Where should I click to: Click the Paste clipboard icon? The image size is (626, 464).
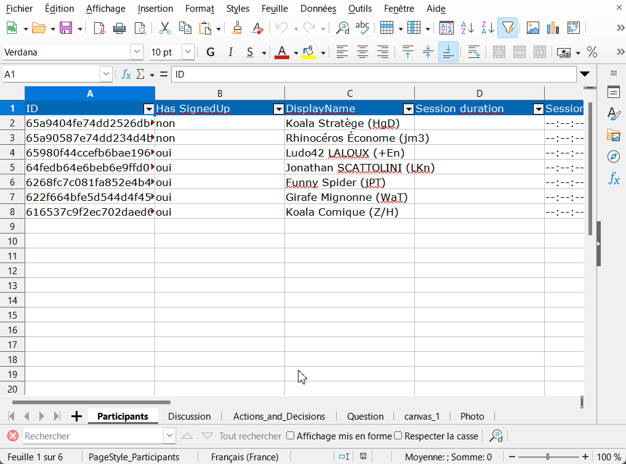(x=205, y=28)
